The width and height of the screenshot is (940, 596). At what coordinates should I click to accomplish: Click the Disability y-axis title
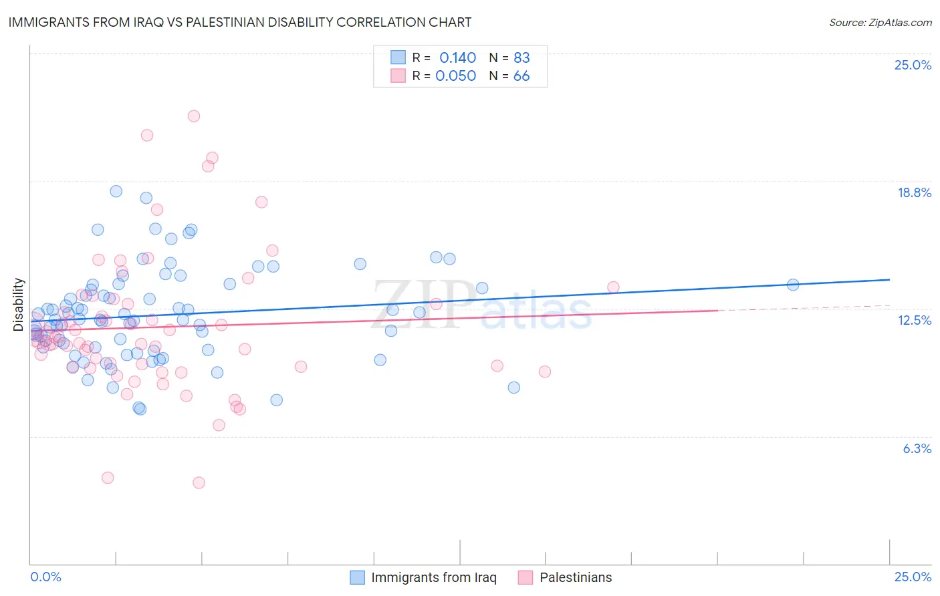(19, 305)
